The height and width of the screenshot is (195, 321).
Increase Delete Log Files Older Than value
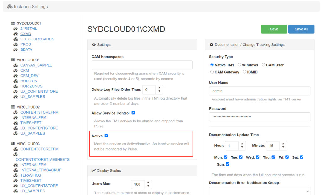(159, 88)
